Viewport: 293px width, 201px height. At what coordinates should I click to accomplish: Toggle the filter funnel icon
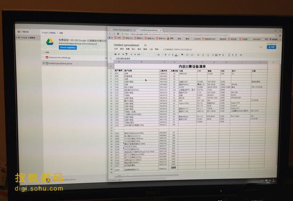(219, 55)
